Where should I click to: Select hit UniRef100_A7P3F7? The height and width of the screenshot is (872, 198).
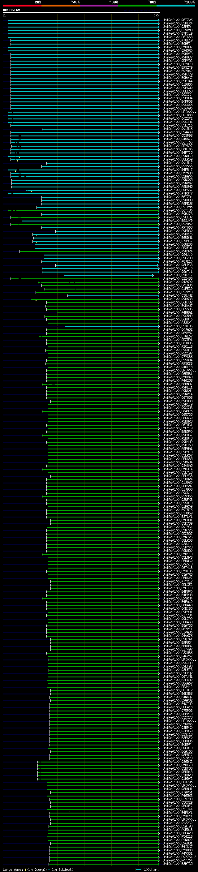[x=177, y=193]
